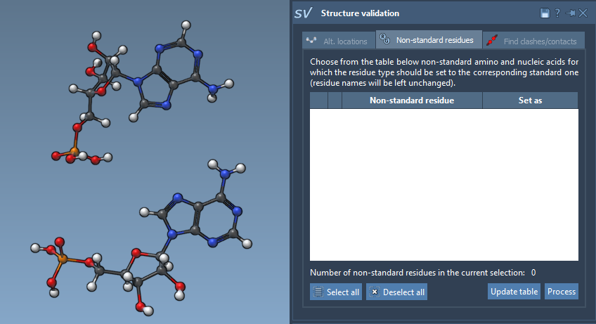Click the Set as column header

coord(530,101)
